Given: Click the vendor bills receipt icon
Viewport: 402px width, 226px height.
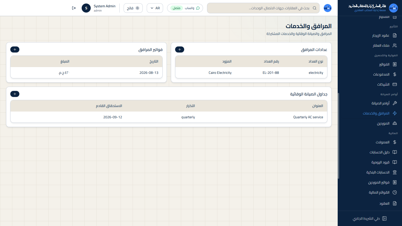Looking at the screenshot, I should (x=395, y=182).
